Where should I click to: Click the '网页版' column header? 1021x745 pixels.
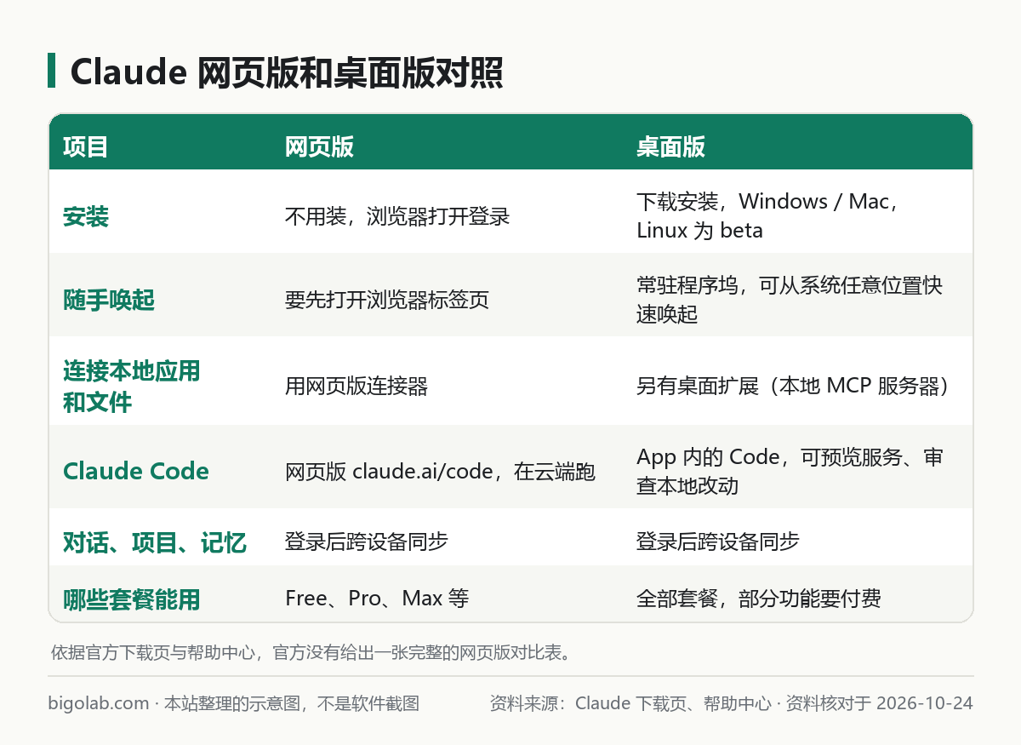[x=319, y=147]
